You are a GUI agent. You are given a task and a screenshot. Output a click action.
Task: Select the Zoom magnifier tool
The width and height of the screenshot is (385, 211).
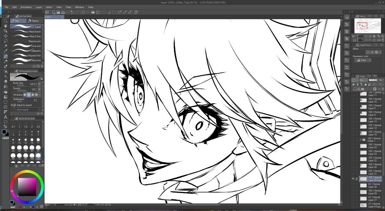(x=5, y=21)
